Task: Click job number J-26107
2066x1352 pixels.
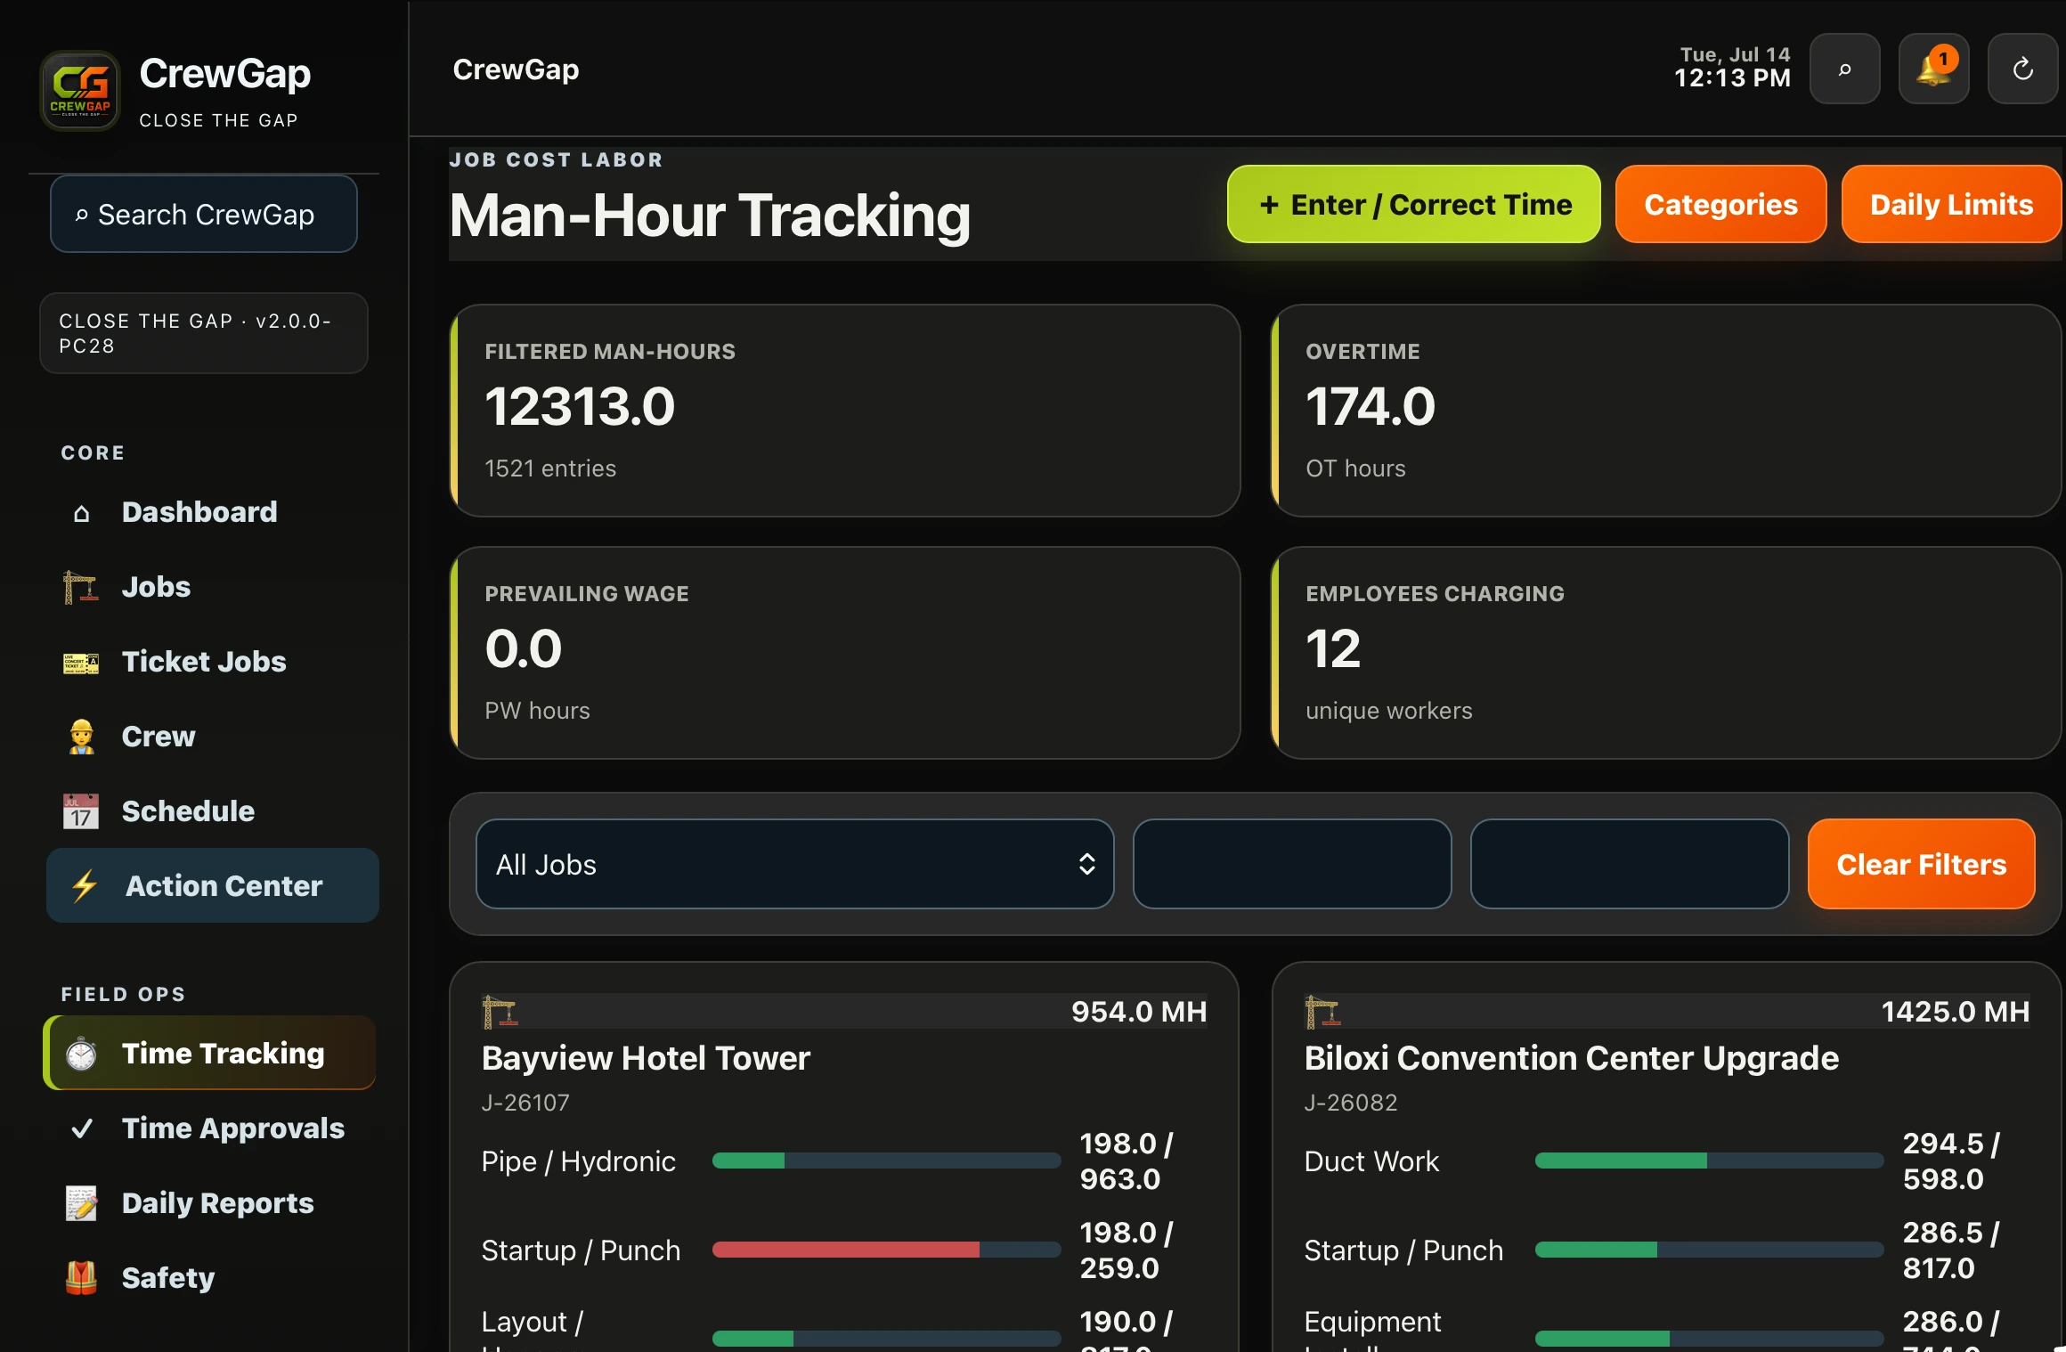Action: click(525, 1104)
